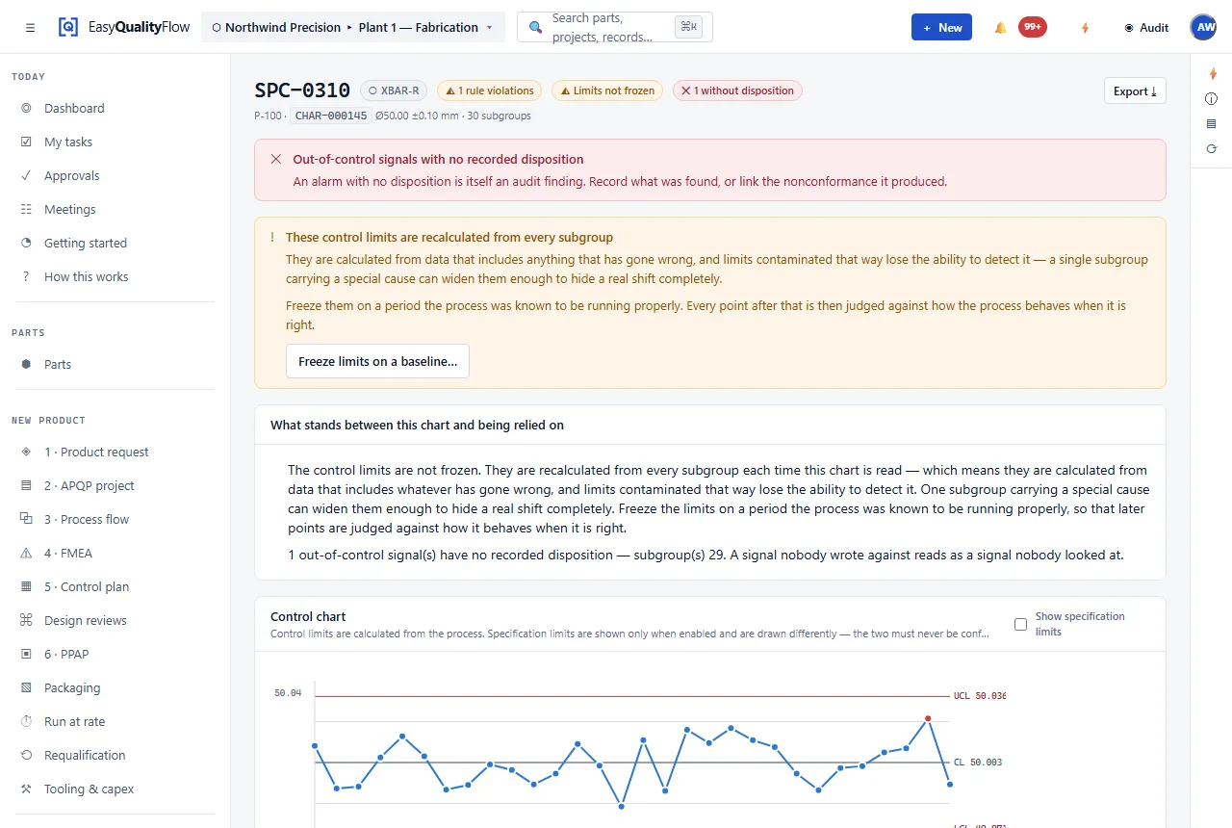The image size is (1232, 828).
Task: Click Freeze limits on a baseline button
Action: point(377,361)
